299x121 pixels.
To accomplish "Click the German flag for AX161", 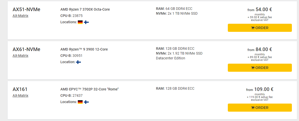I will click(80, 102).
